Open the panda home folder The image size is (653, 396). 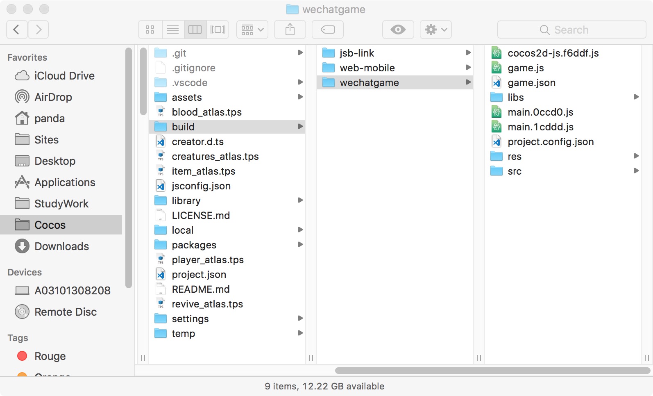click(61, 118)
